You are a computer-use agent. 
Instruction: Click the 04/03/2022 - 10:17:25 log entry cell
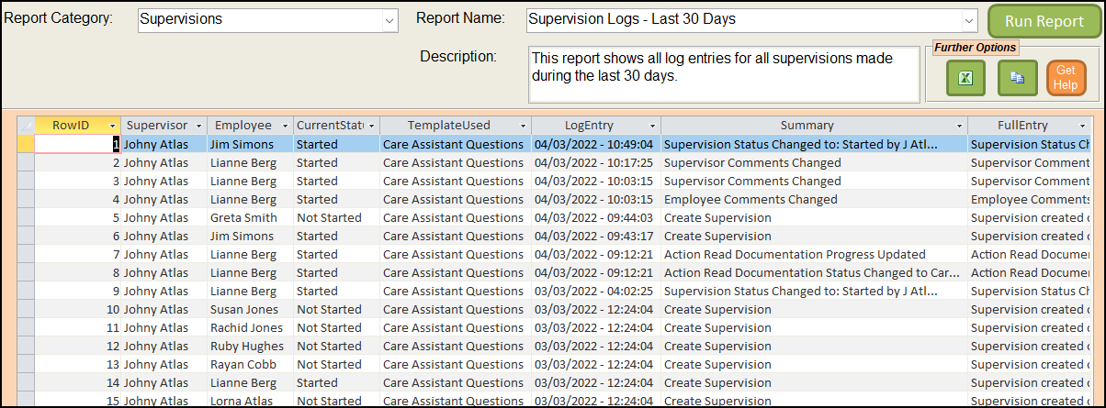(x=592, y=162)
